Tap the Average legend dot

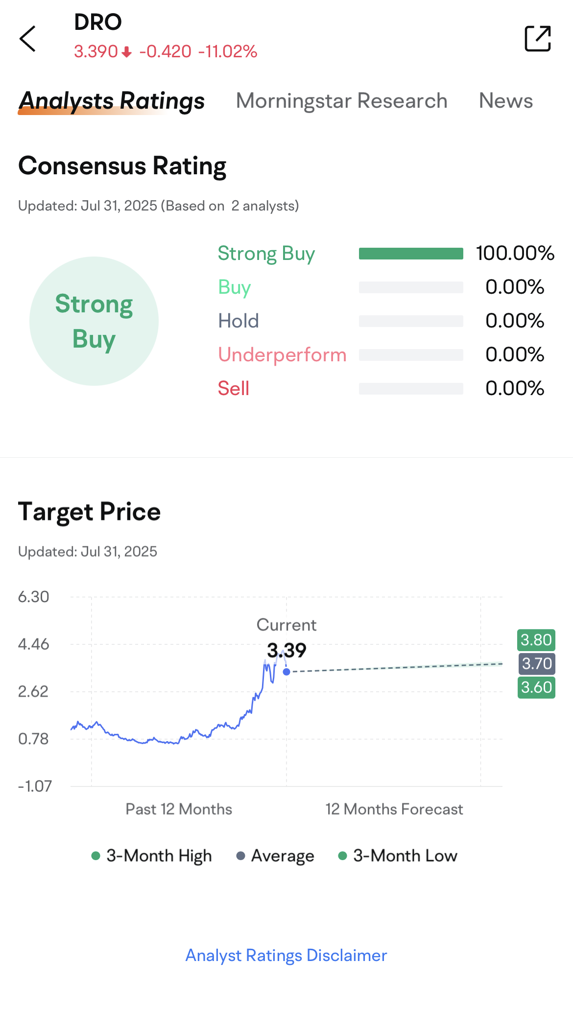[240, 856]
